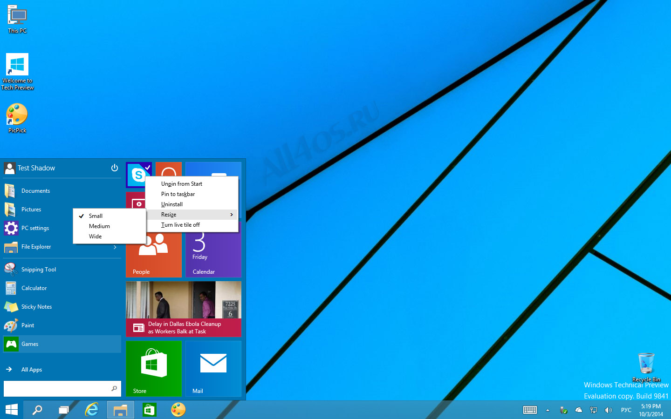Click the power button in Start menu
Viewport: 671px width, 419px height.
click(x=115, y=168)
